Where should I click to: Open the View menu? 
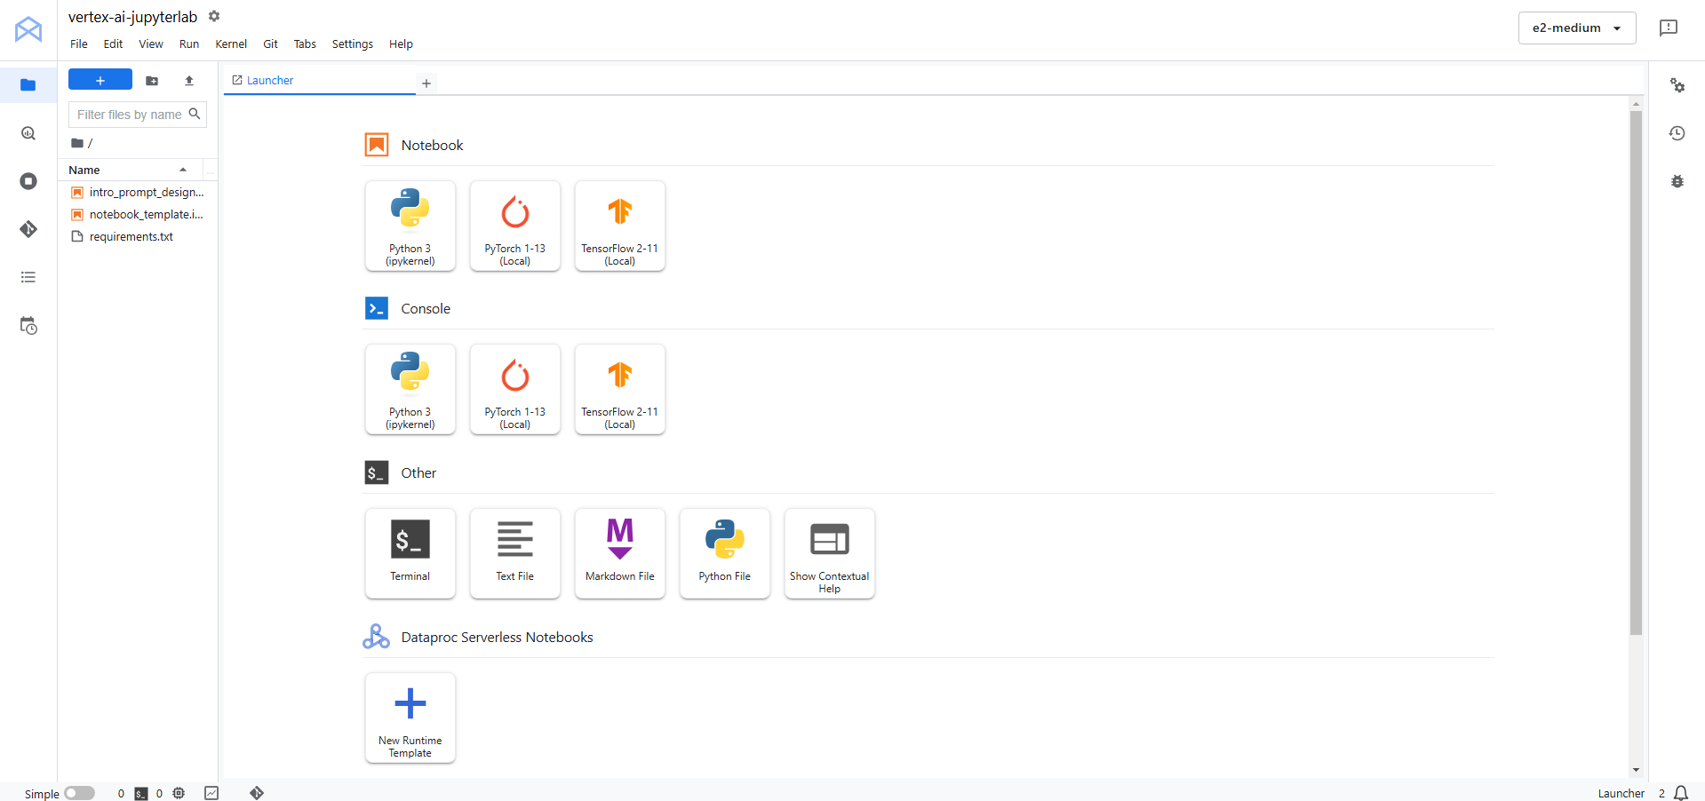click(151, 44)
